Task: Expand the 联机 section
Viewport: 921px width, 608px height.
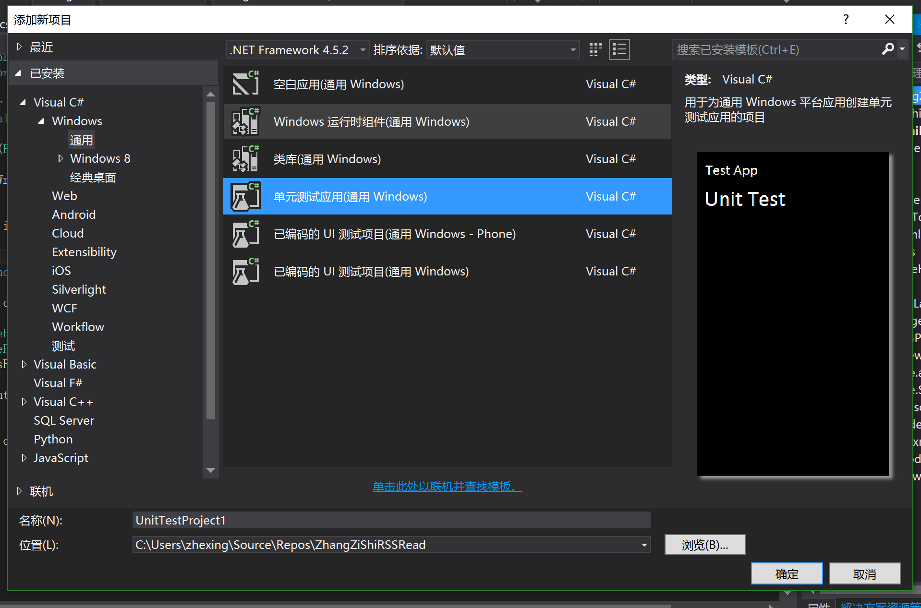Action: 19,491
